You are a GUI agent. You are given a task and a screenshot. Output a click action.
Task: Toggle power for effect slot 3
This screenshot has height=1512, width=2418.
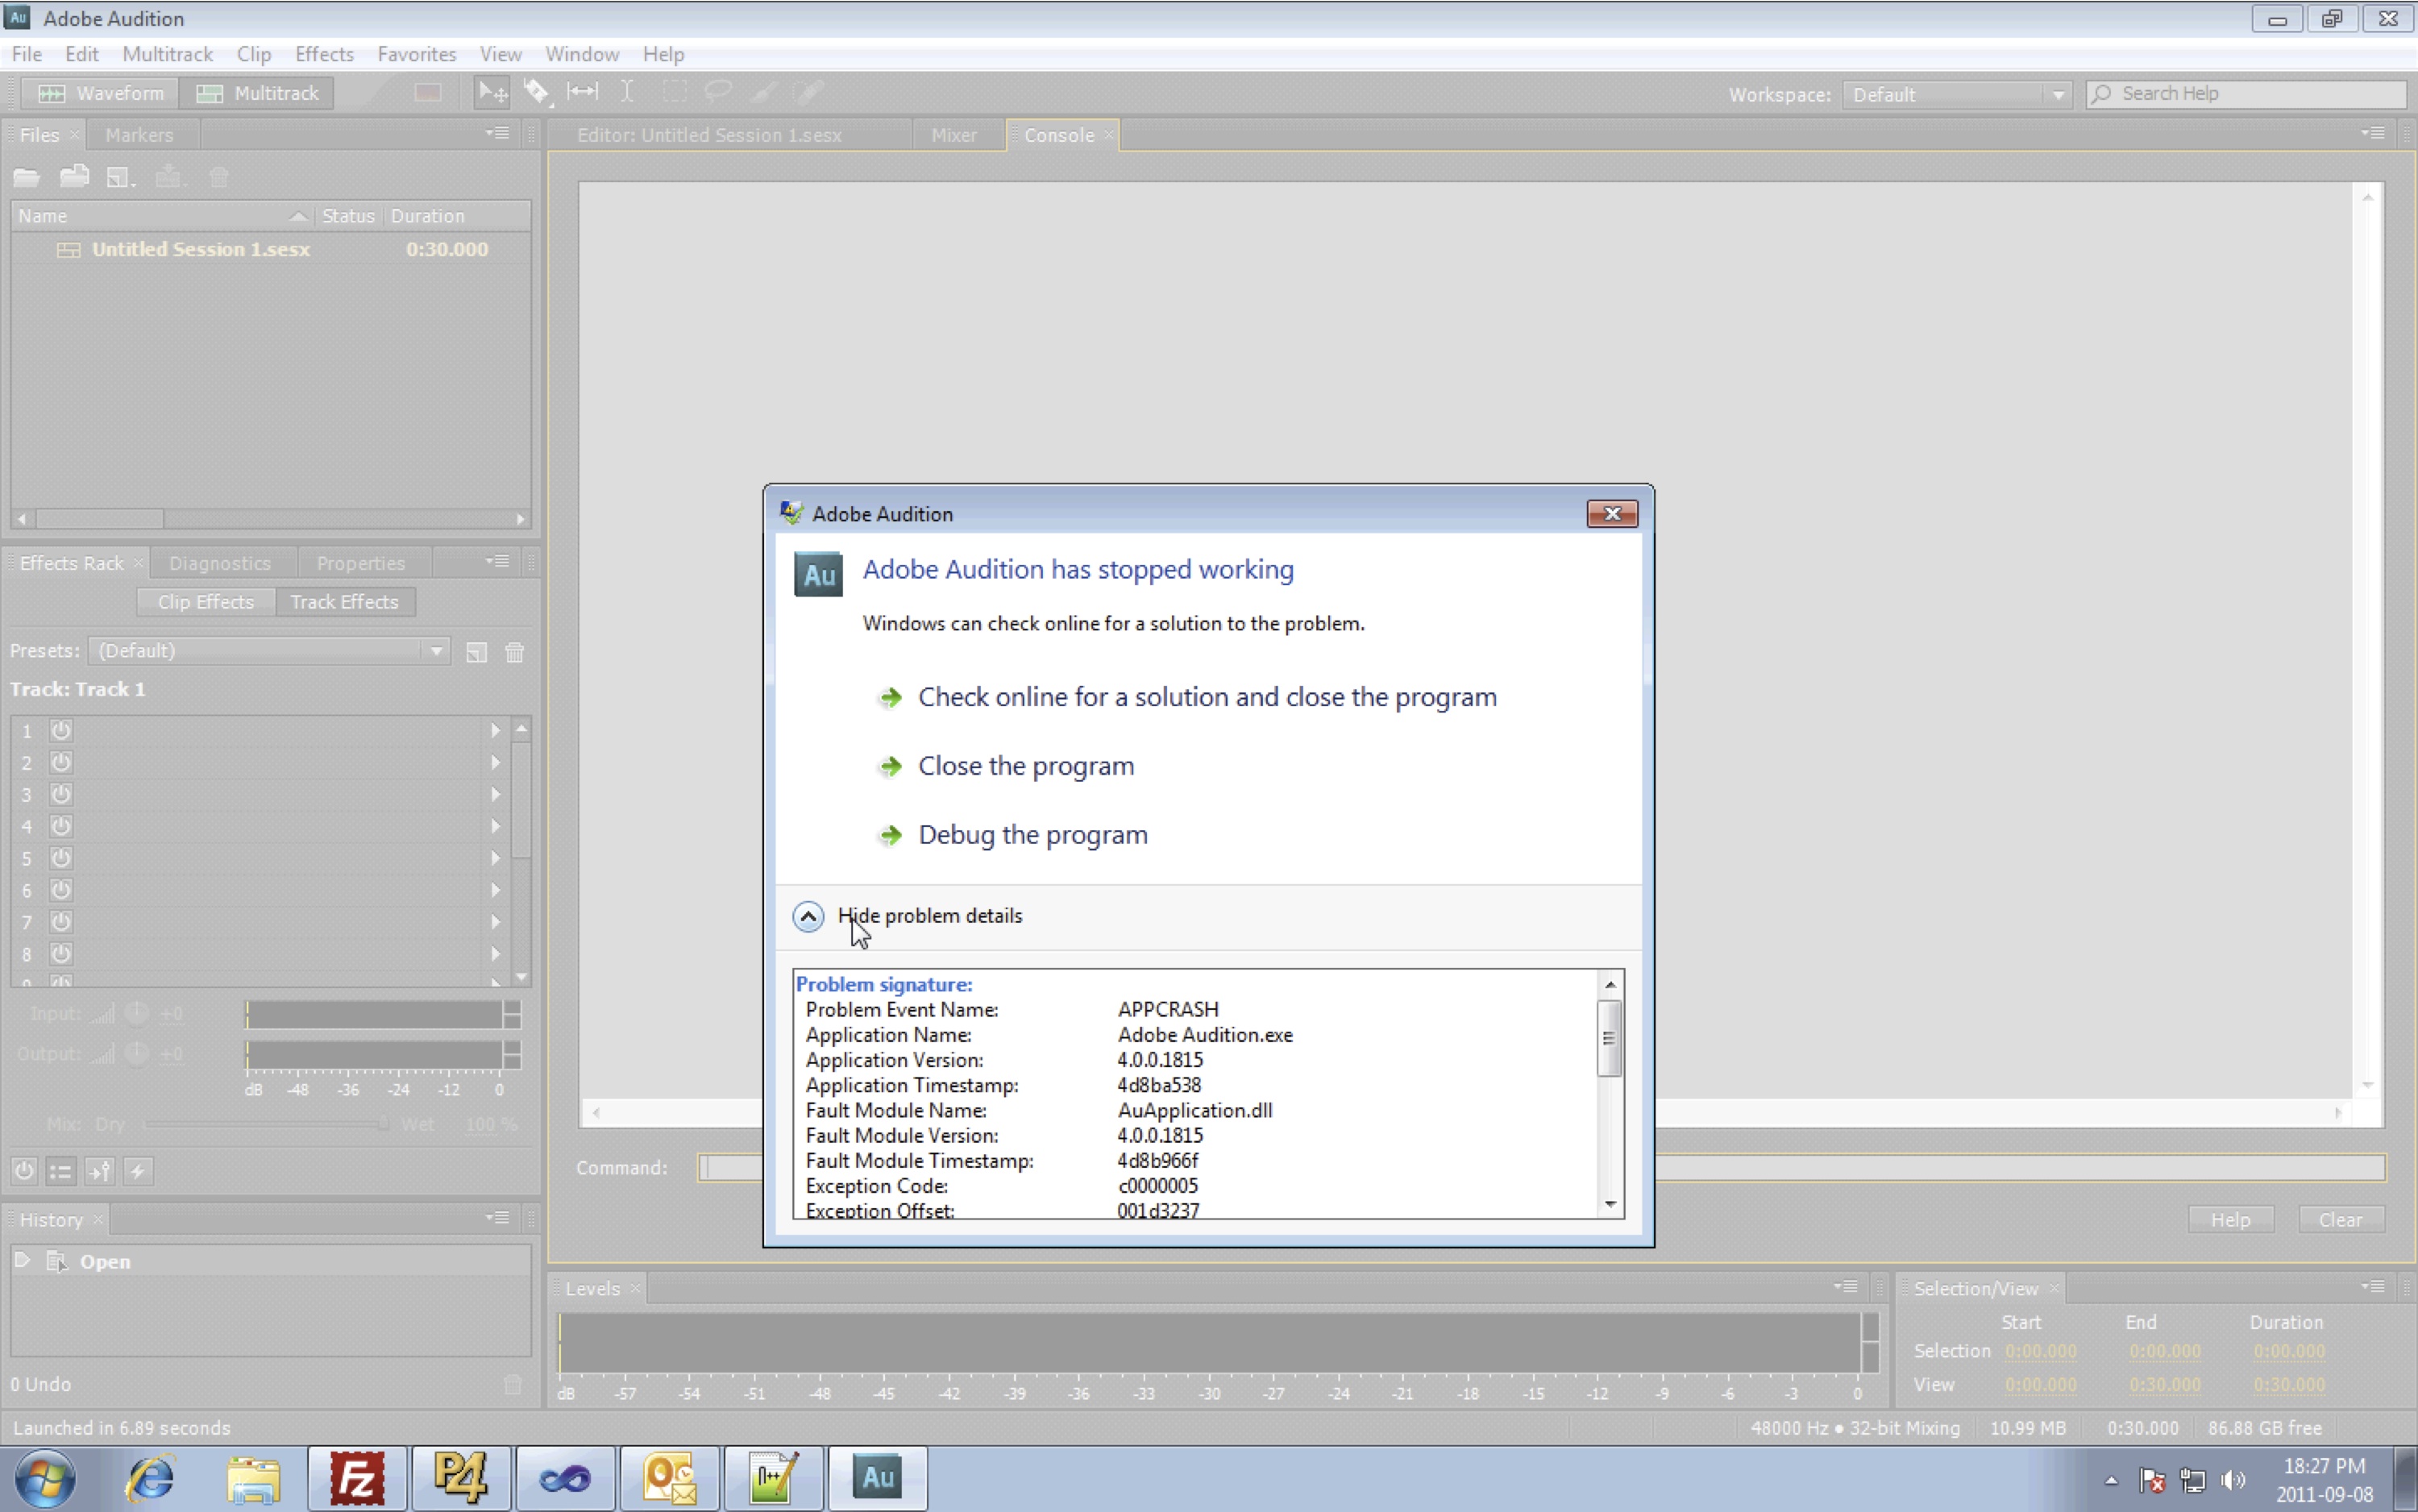[61, 795]
